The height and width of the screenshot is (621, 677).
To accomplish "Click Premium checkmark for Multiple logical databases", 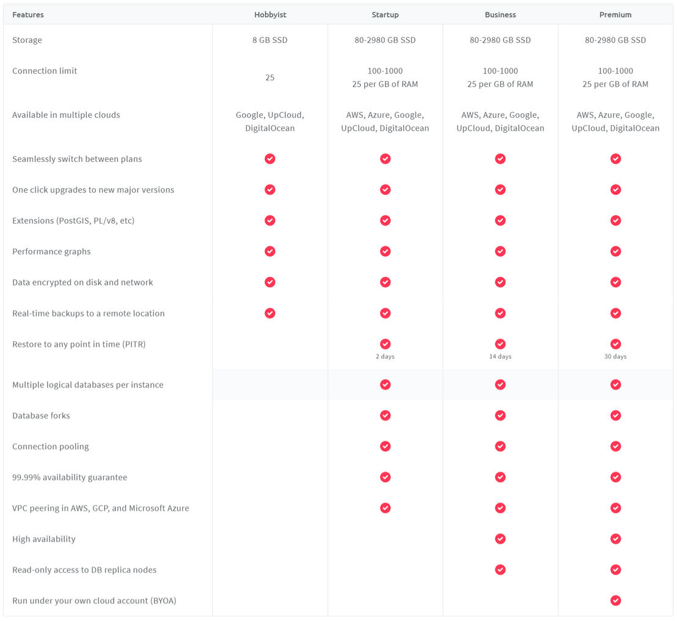I will pyautogui.click(x=615, y=384).
